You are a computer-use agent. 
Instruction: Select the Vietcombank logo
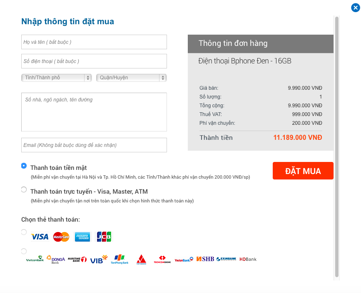(35, 259)
